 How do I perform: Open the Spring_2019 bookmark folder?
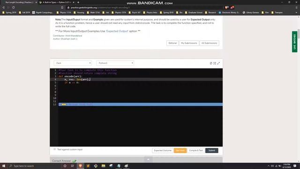tap(9, 13)
